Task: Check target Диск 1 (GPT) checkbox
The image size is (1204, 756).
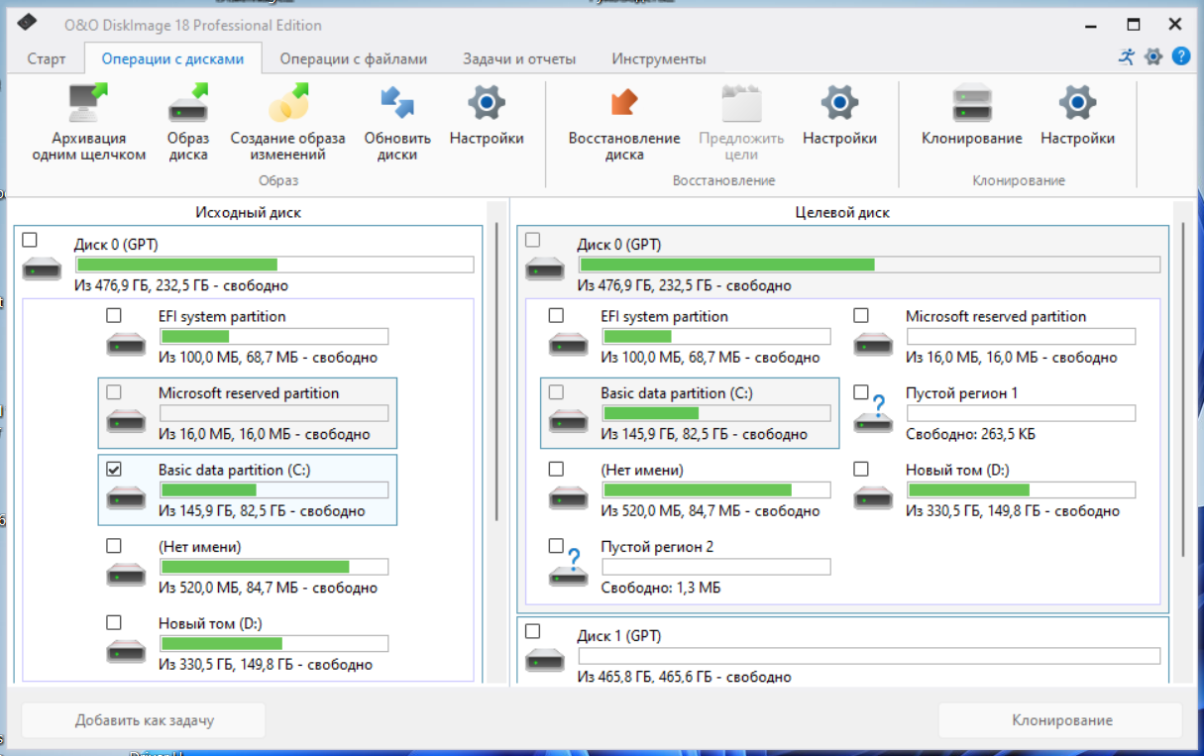Action: pos(533,631)
